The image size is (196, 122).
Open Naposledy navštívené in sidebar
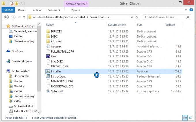(25, 31)
